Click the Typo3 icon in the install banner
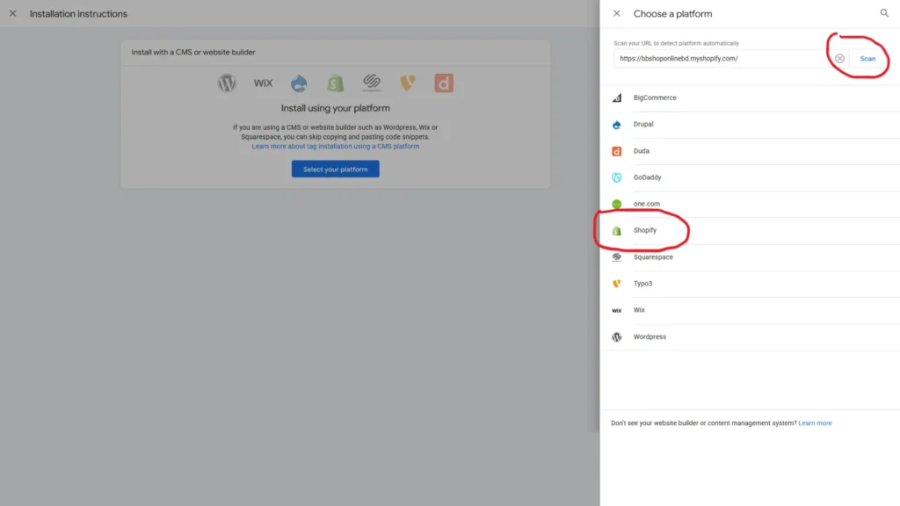Screen dimensions: 900x506 pyautogui.click(x=407, y=83)
